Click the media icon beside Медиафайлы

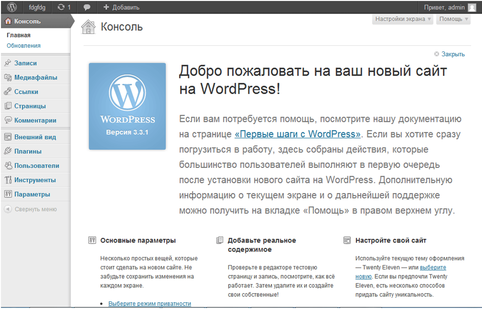pyautogui.click(x=8, y=77)
